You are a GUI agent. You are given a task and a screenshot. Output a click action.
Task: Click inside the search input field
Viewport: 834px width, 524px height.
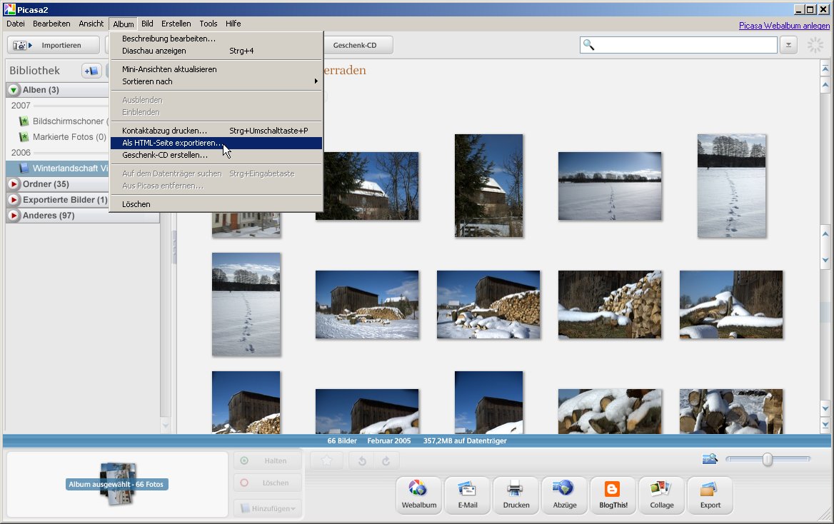[685, 45]
